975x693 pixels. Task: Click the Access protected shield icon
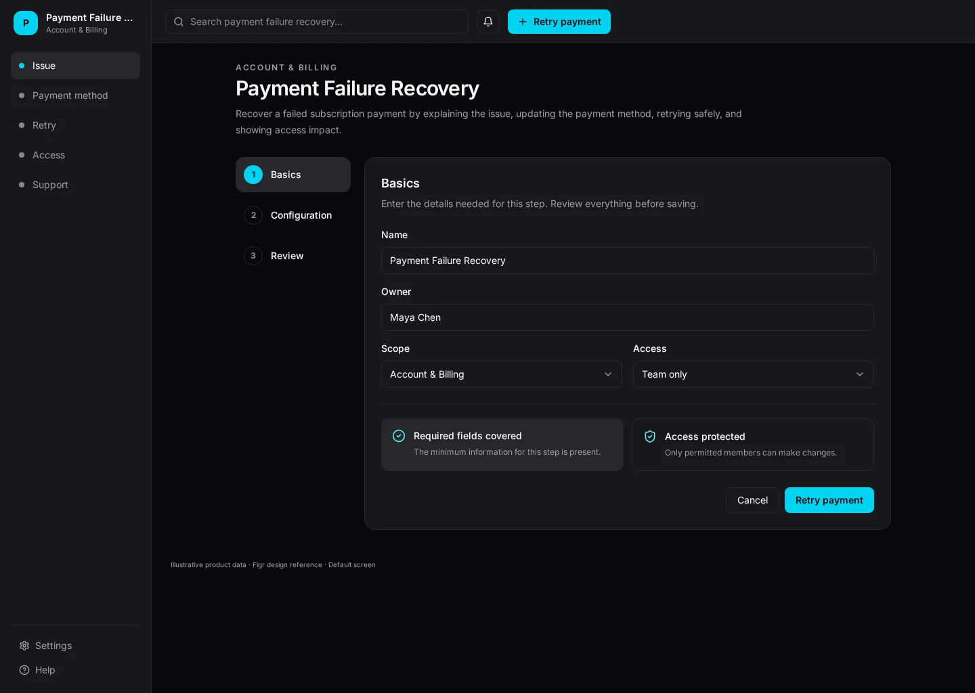pyautogui.click(x=650, y=437)
